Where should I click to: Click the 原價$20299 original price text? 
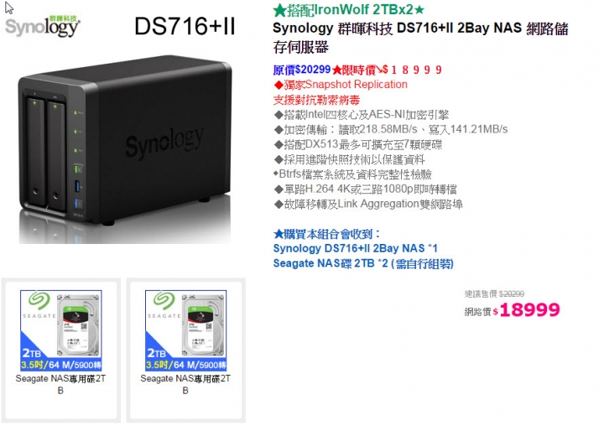(302, 70)
